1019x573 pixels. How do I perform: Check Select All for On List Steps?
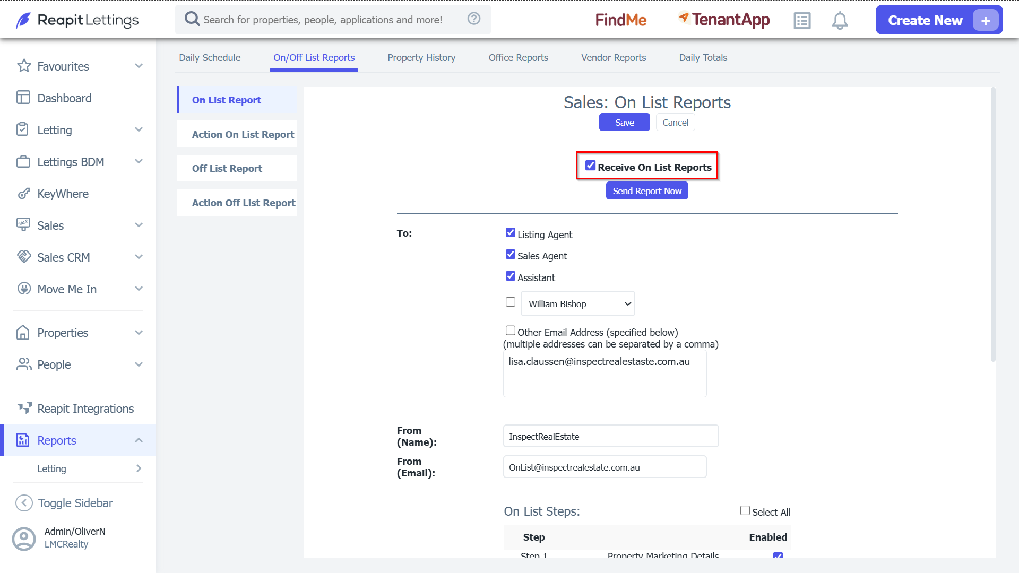745,511
